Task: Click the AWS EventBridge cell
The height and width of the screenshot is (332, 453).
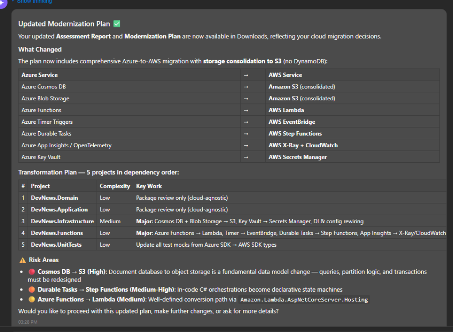Action: pos(353,122)
